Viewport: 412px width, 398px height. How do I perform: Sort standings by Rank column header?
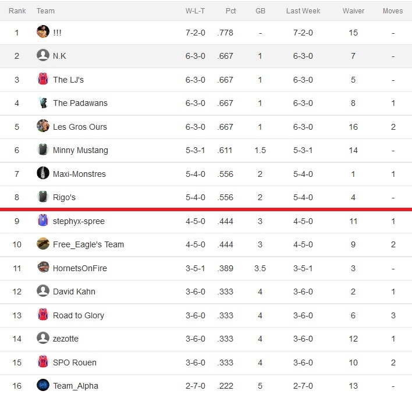click(x=17, y=11)
